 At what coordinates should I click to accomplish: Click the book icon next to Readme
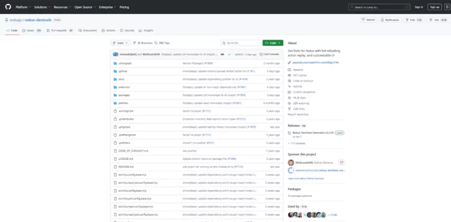click(x=290, y=70)
